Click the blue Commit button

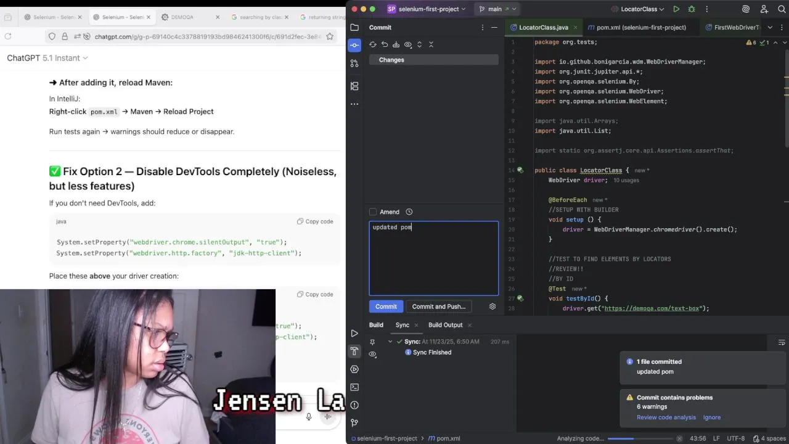[386, 306]
